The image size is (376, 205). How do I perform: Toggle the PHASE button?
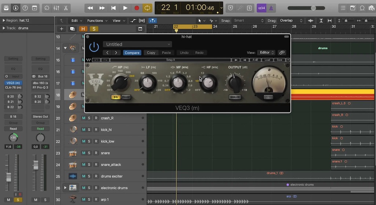(x=126, y=97)
